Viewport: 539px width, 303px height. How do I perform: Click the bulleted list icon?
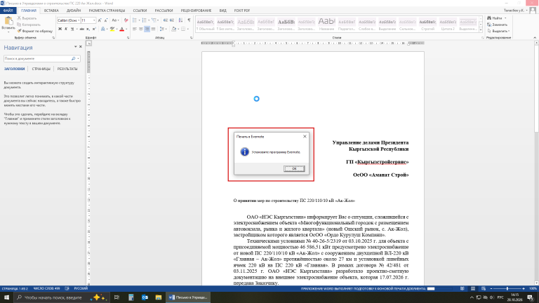point(135,20)
